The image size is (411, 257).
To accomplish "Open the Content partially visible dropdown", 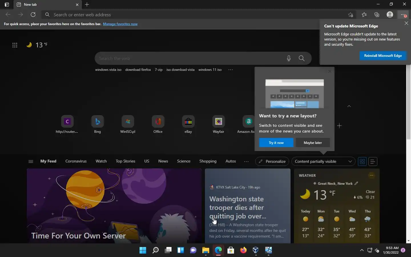I will click(x=323, y=161).
